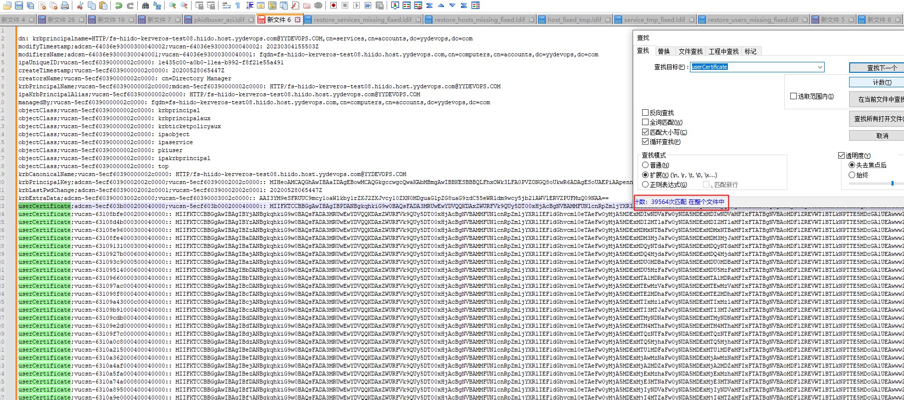Image resolution: width=904 pixels, height=400 pixels.
Task: Expand the 查找目标 history dropdown arrow
Action: [x=820, y=67]
